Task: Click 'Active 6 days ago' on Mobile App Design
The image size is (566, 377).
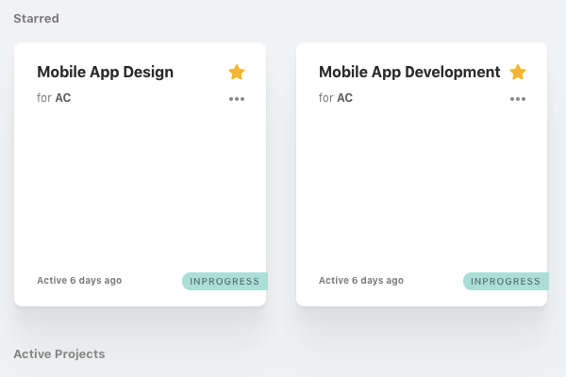Action: tap(79, 280)
